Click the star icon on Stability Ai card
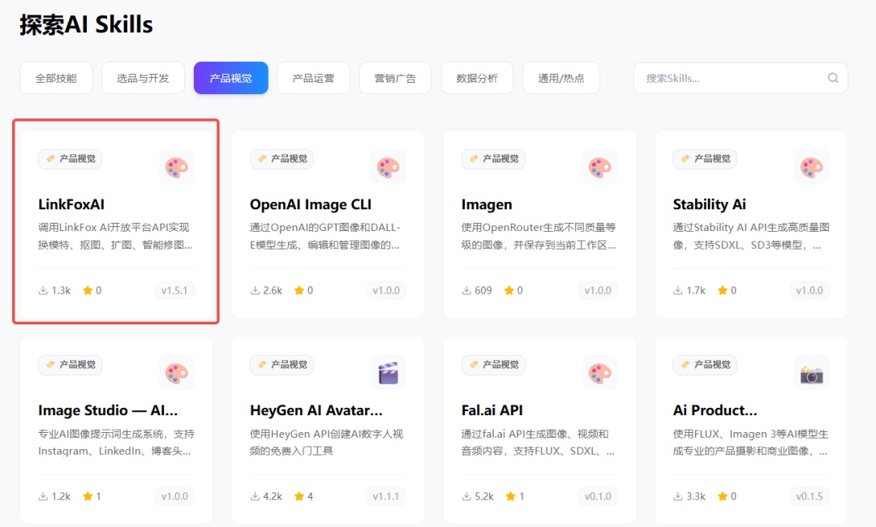This screenshot has height=527, width=876. pyautogui.click(x=723, y=290)
